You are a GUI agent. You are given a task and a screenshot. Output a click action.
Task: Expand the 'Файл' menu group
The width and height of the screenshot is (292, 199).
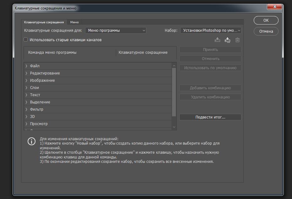(26, 66)
